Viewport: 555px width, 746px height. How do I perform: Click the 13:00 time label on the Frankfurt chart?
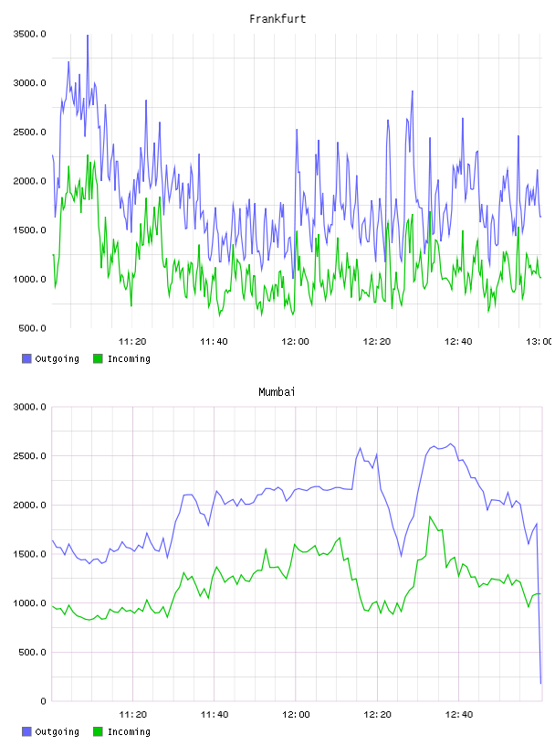(x=539, y=342)
